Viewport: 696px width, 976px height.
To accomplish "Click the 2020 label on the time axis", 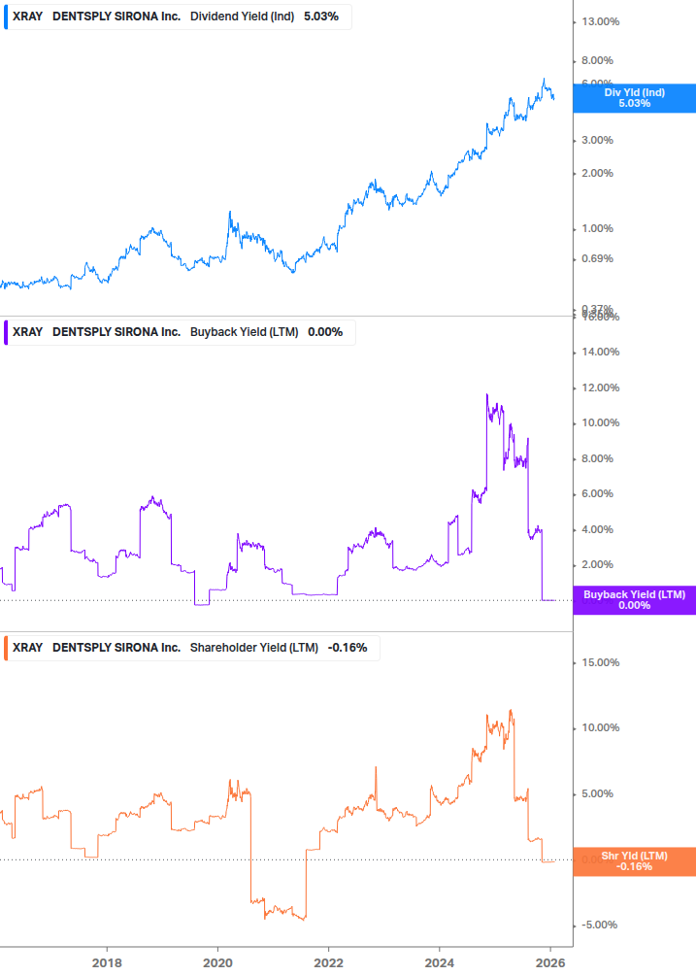I will (217, 963).
